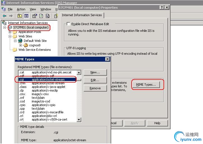Select the .cpio application/x-cpio row
This screenshot has height=144, width=203.
48,105
